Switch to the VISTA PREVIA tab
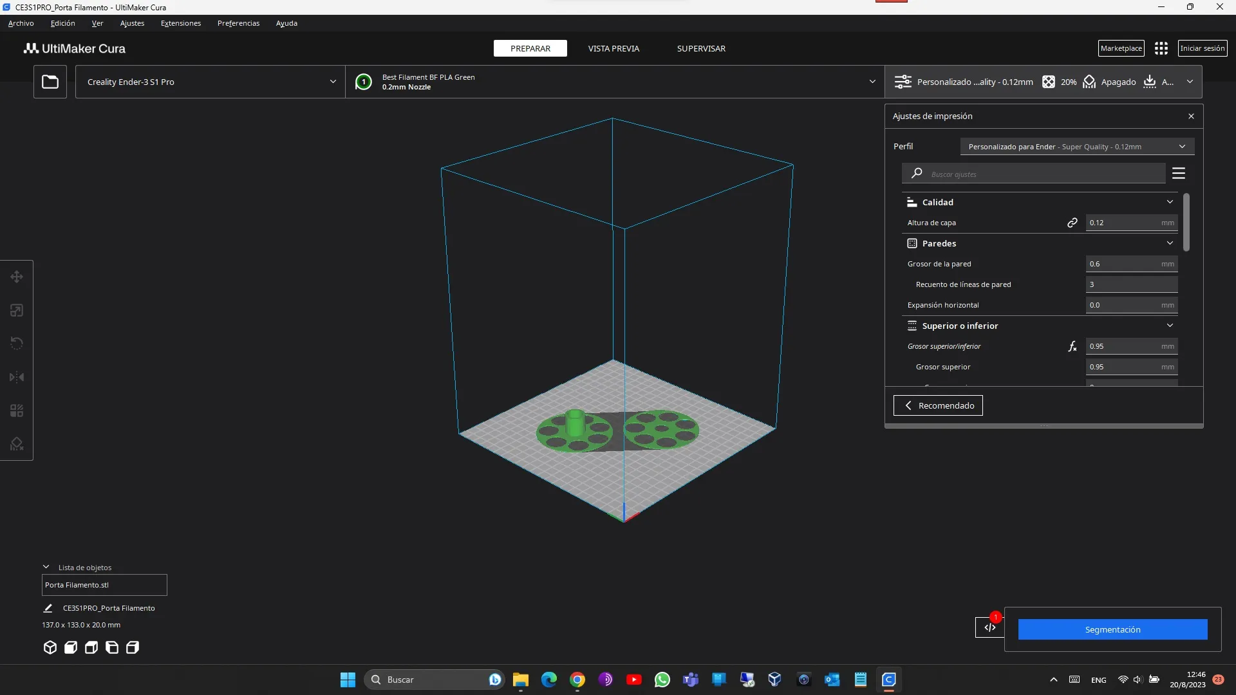Screen dimensions: 1236x695 coord(613,48)
